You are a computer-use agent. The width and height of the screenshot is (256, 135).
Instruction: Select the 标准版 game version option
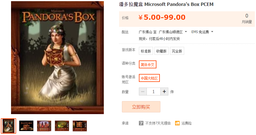[146, 51]
